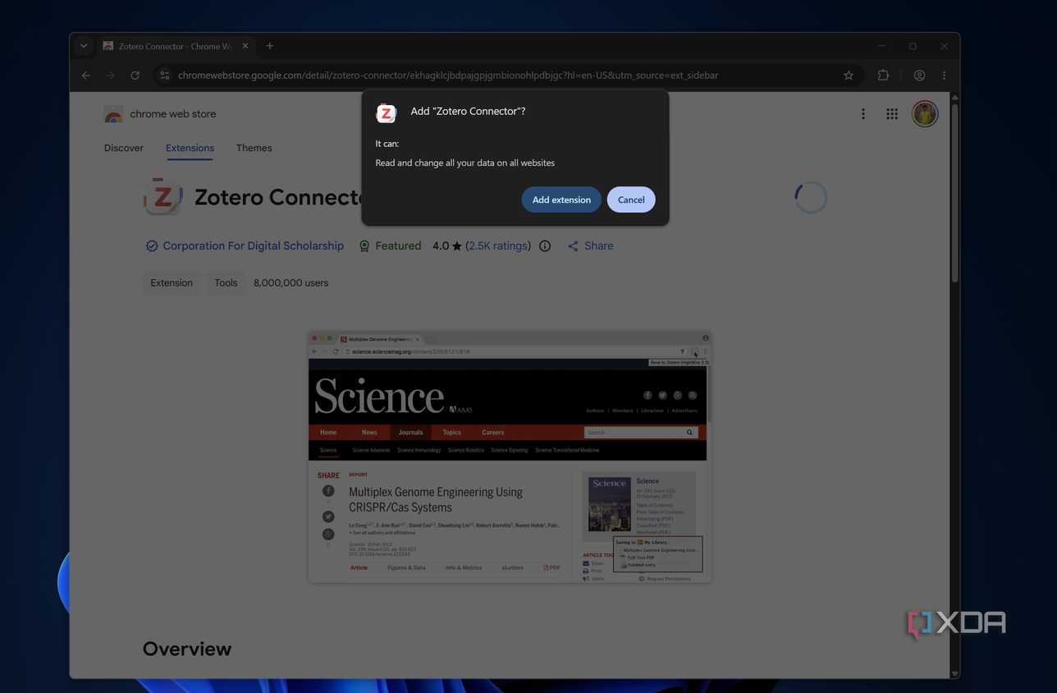Click the Featured badge
1057x693 pixels.
390,246
